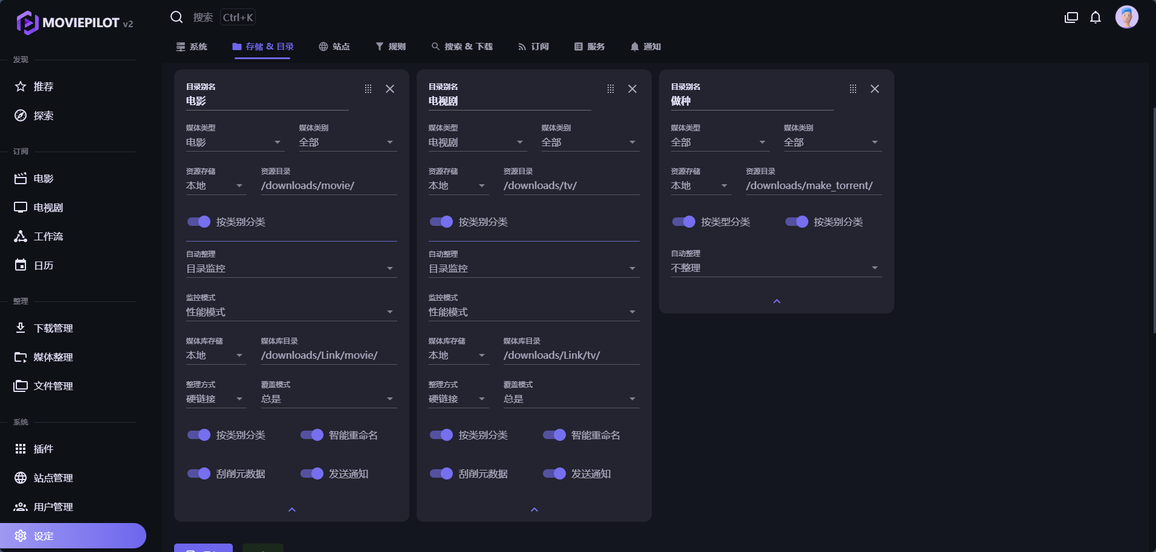Viewport: 1156px width, 552px height.
Task: Open 探索 from the sidebar
Action: click(43, 116)
